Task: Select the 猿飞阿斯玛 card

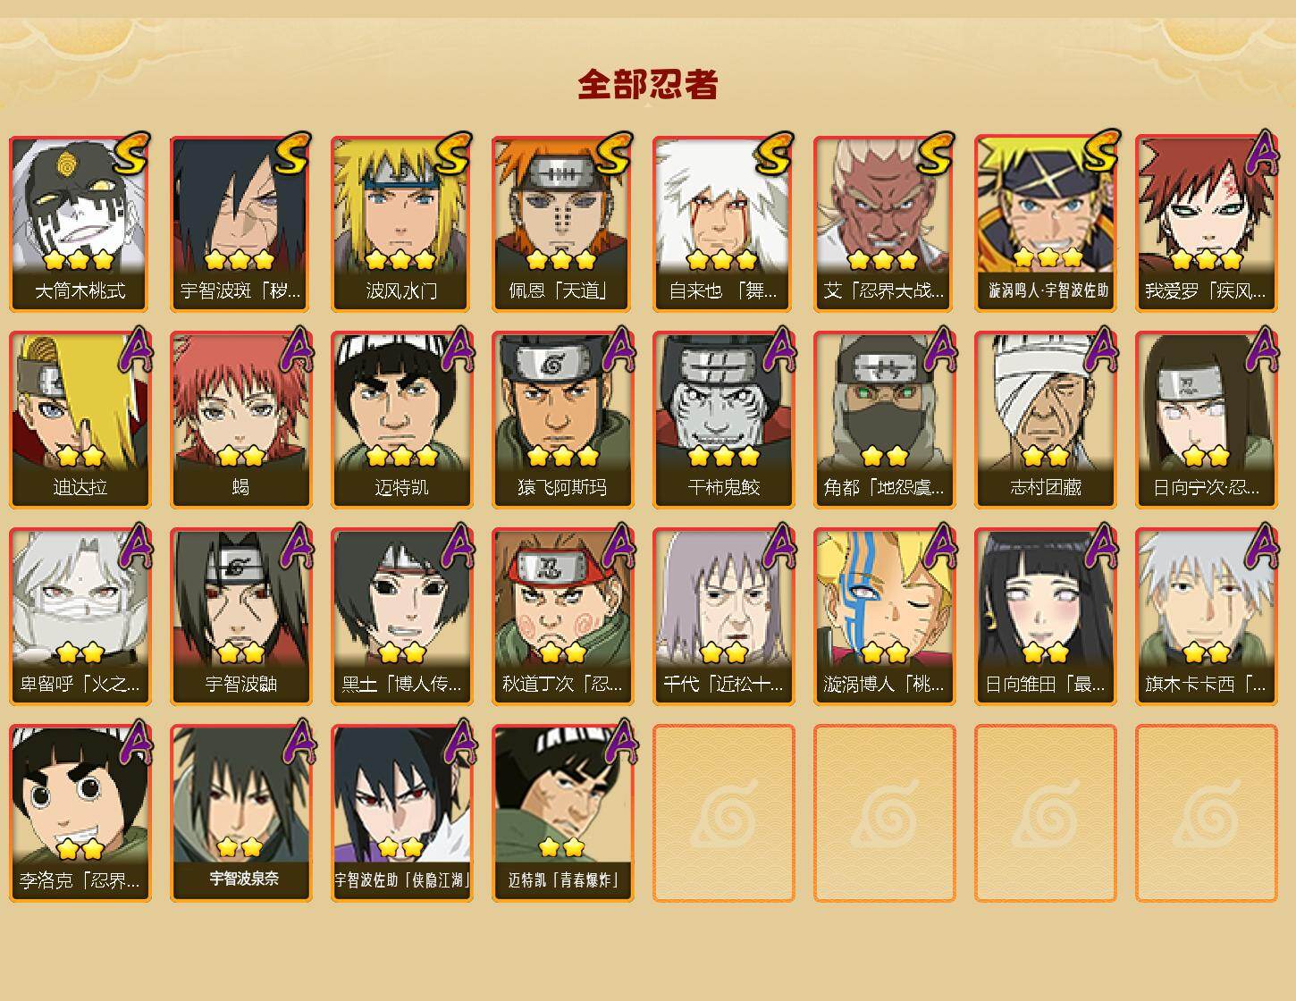Action: click(x=563, y=420)
